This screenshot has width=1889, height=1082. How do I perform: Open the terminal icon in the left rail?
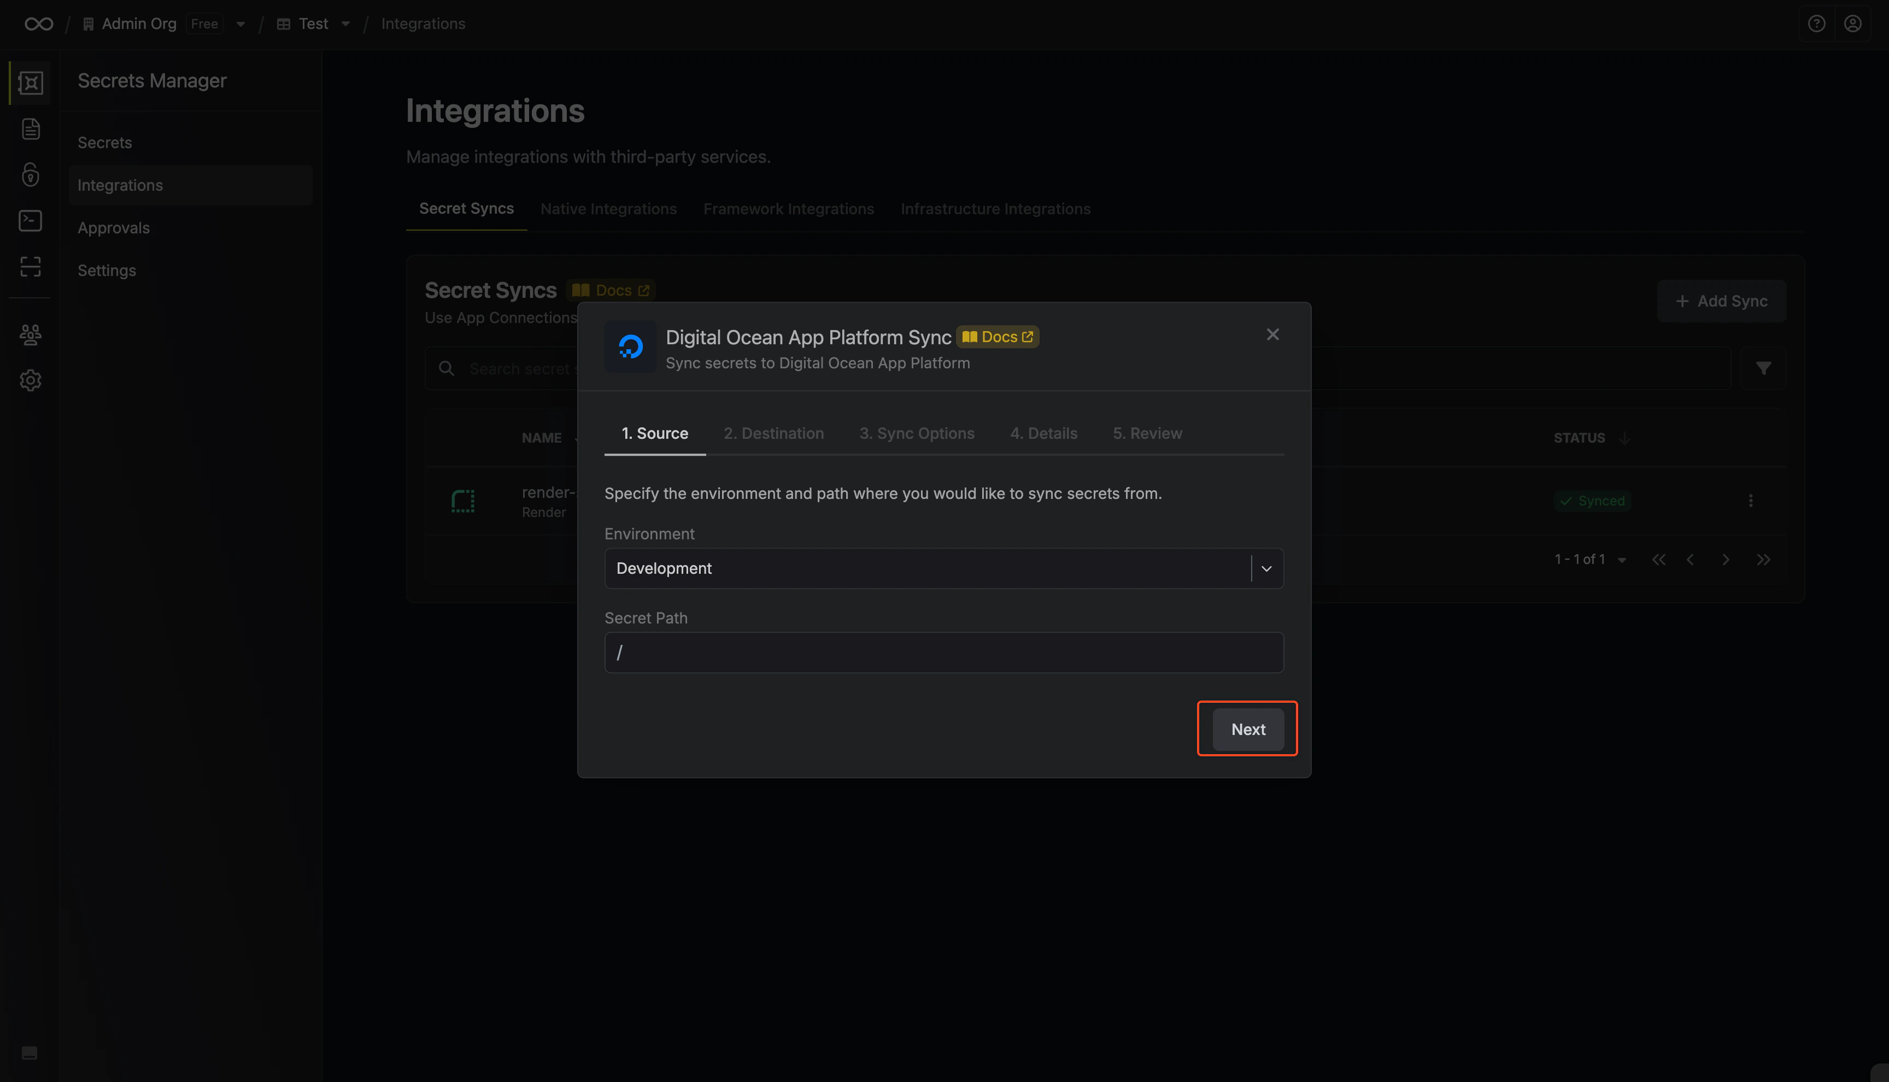(31, 221)
